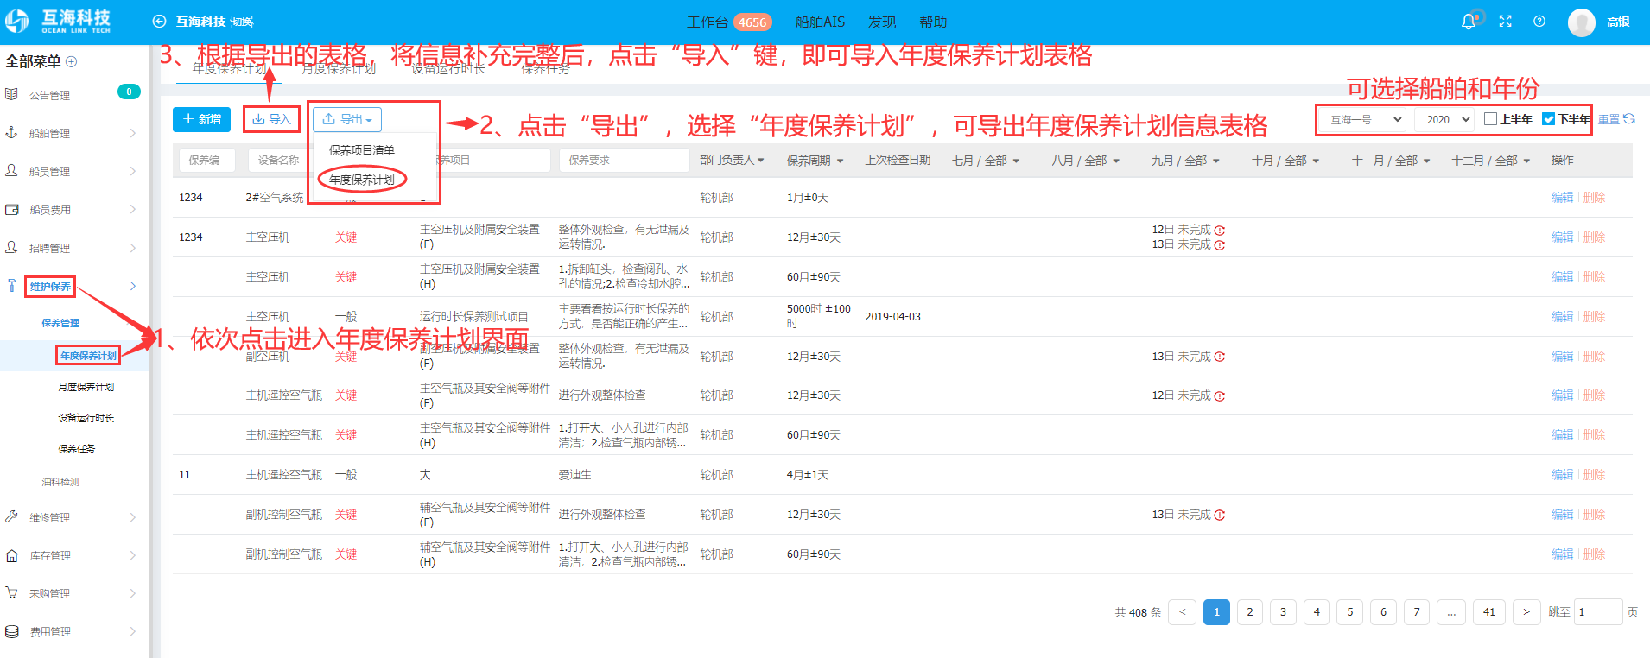Viewport: 1650px width, 658px height.
Task: Click the status icon after 13日 未完成 in 副机控制空气瓶 row
Action: pyautogui.click(x=1220, y=516)
